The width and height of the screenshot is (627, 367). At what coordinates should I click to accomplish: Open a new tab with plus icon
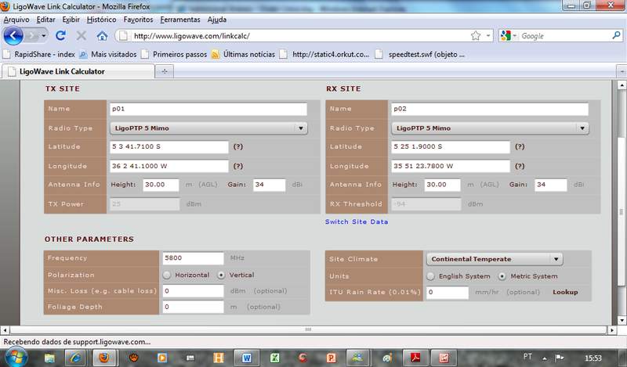click(165, 71)
